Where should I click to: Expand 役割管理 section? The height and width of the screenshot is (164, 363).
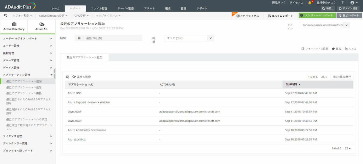coord(28,53)
